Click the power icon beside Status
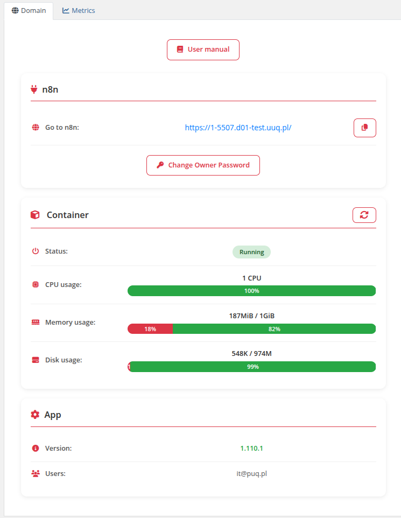The height and width of the screenshot is (518, 401). tap(34, 251)
